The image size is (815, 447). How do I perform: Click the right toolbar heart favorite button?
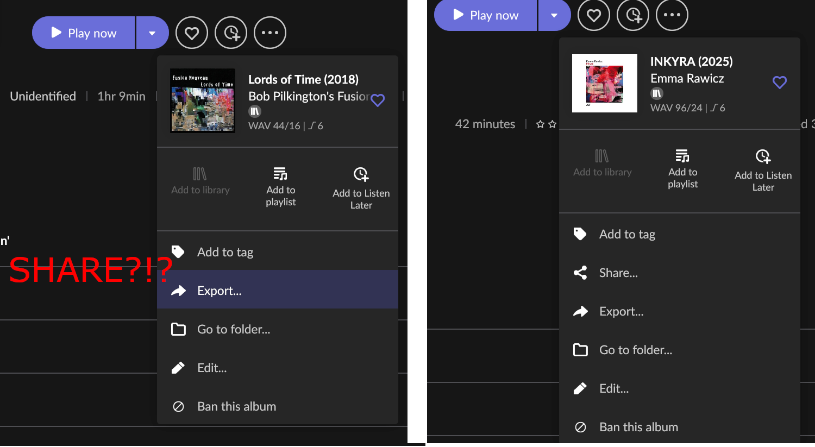tap(594, 15)
